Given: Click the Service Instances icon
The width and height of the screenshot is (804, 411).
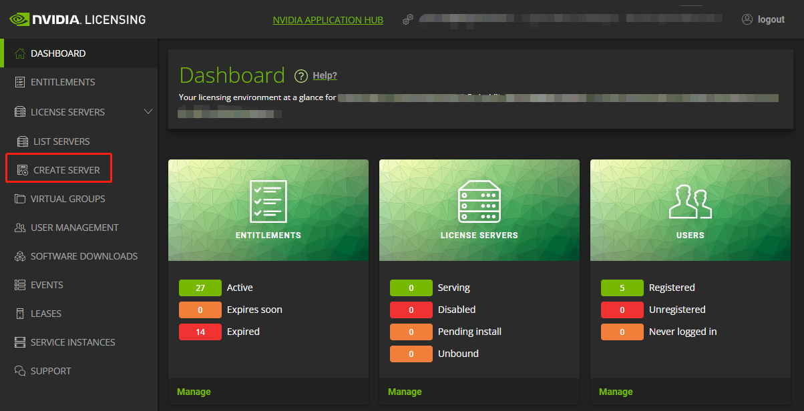Looking at the screenshot, I should pyautogui.click(x=20, y=342).
